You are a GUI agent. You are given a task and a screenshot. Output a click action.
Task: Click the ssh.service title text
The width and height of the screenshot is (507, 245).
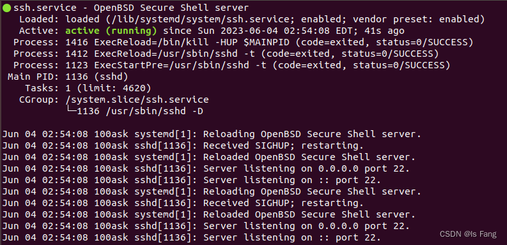coord(45,8)
